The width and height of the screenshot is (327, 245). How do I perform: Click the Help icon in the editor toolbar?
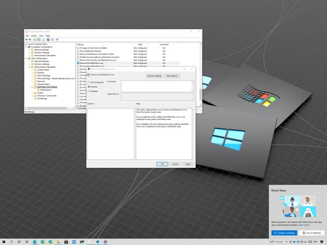(48, 40)
